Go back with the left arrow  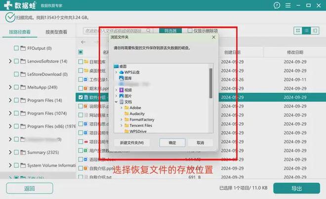click(83, 42)
